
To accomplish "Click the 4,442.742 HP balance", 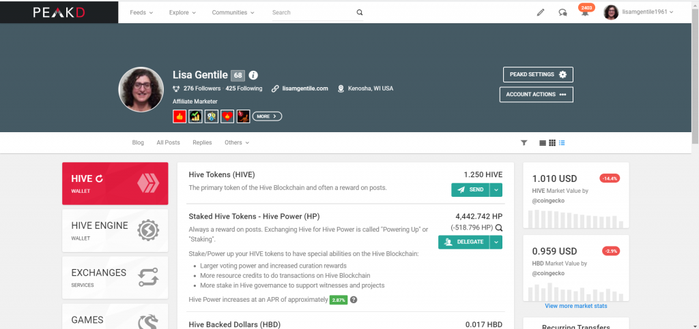I will tap(479, 217).
